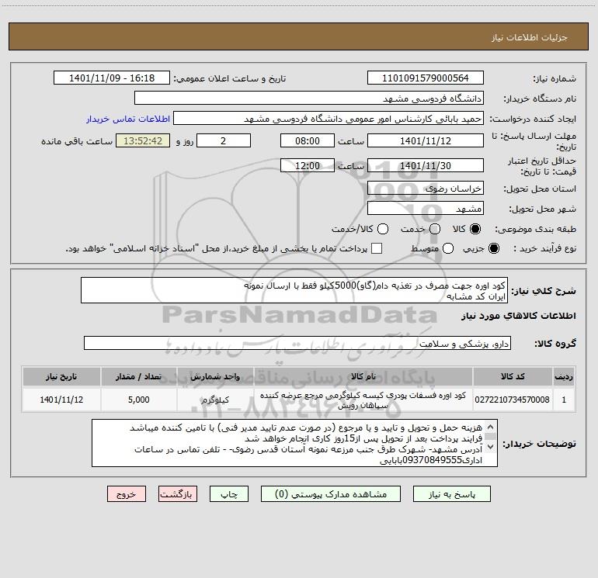Click the ردیف column header
Viewport: 598px width, 578px height.
click(564, 376)
